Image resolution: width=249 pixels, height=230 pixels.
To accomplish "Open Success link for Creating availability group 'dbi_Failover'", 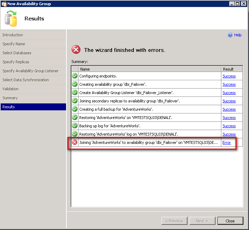I will pyautogui.click(x=229, y=84).
